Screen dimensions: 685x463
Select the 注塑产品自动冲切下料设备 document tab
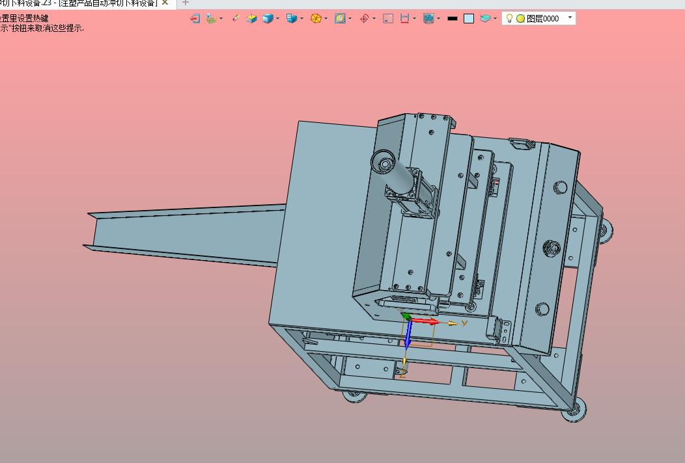pos(79,3)
